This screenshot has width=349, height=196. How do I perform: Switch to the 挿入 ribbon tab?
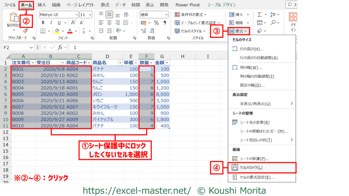42,5
